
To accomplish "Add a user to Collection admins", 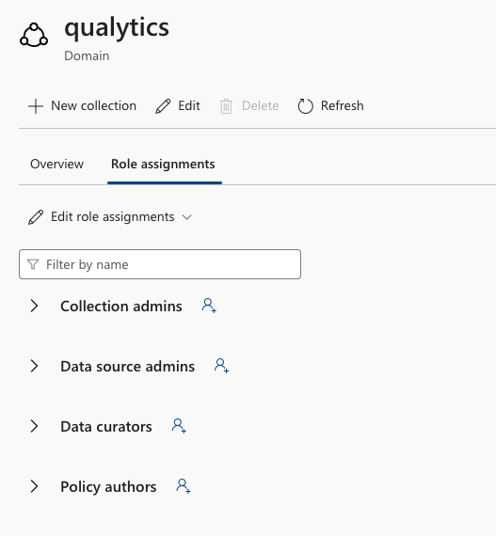I will click(209, 306).
